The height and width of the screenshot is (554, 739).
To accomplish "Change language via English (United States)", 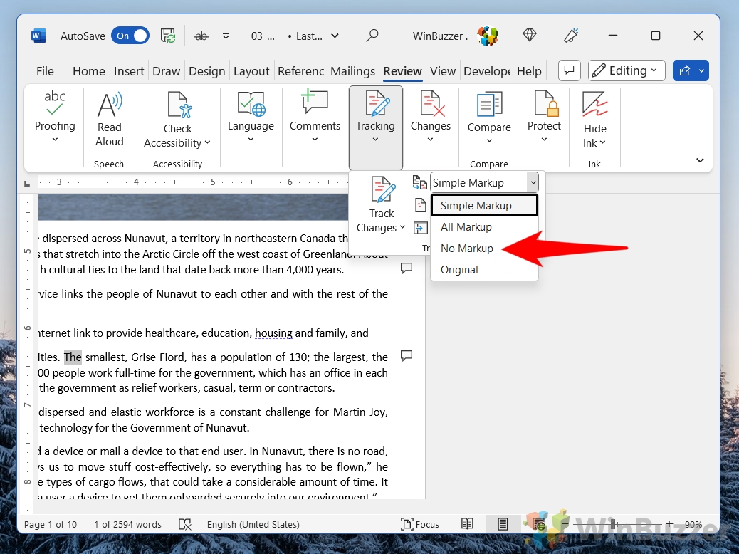I will [253, 524].
